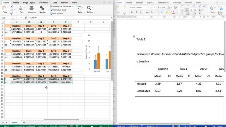Image resolution: width=226 pixels, height=127 pixels.
Task: Expand the formula bar arrow
Action: pos(112,18)
